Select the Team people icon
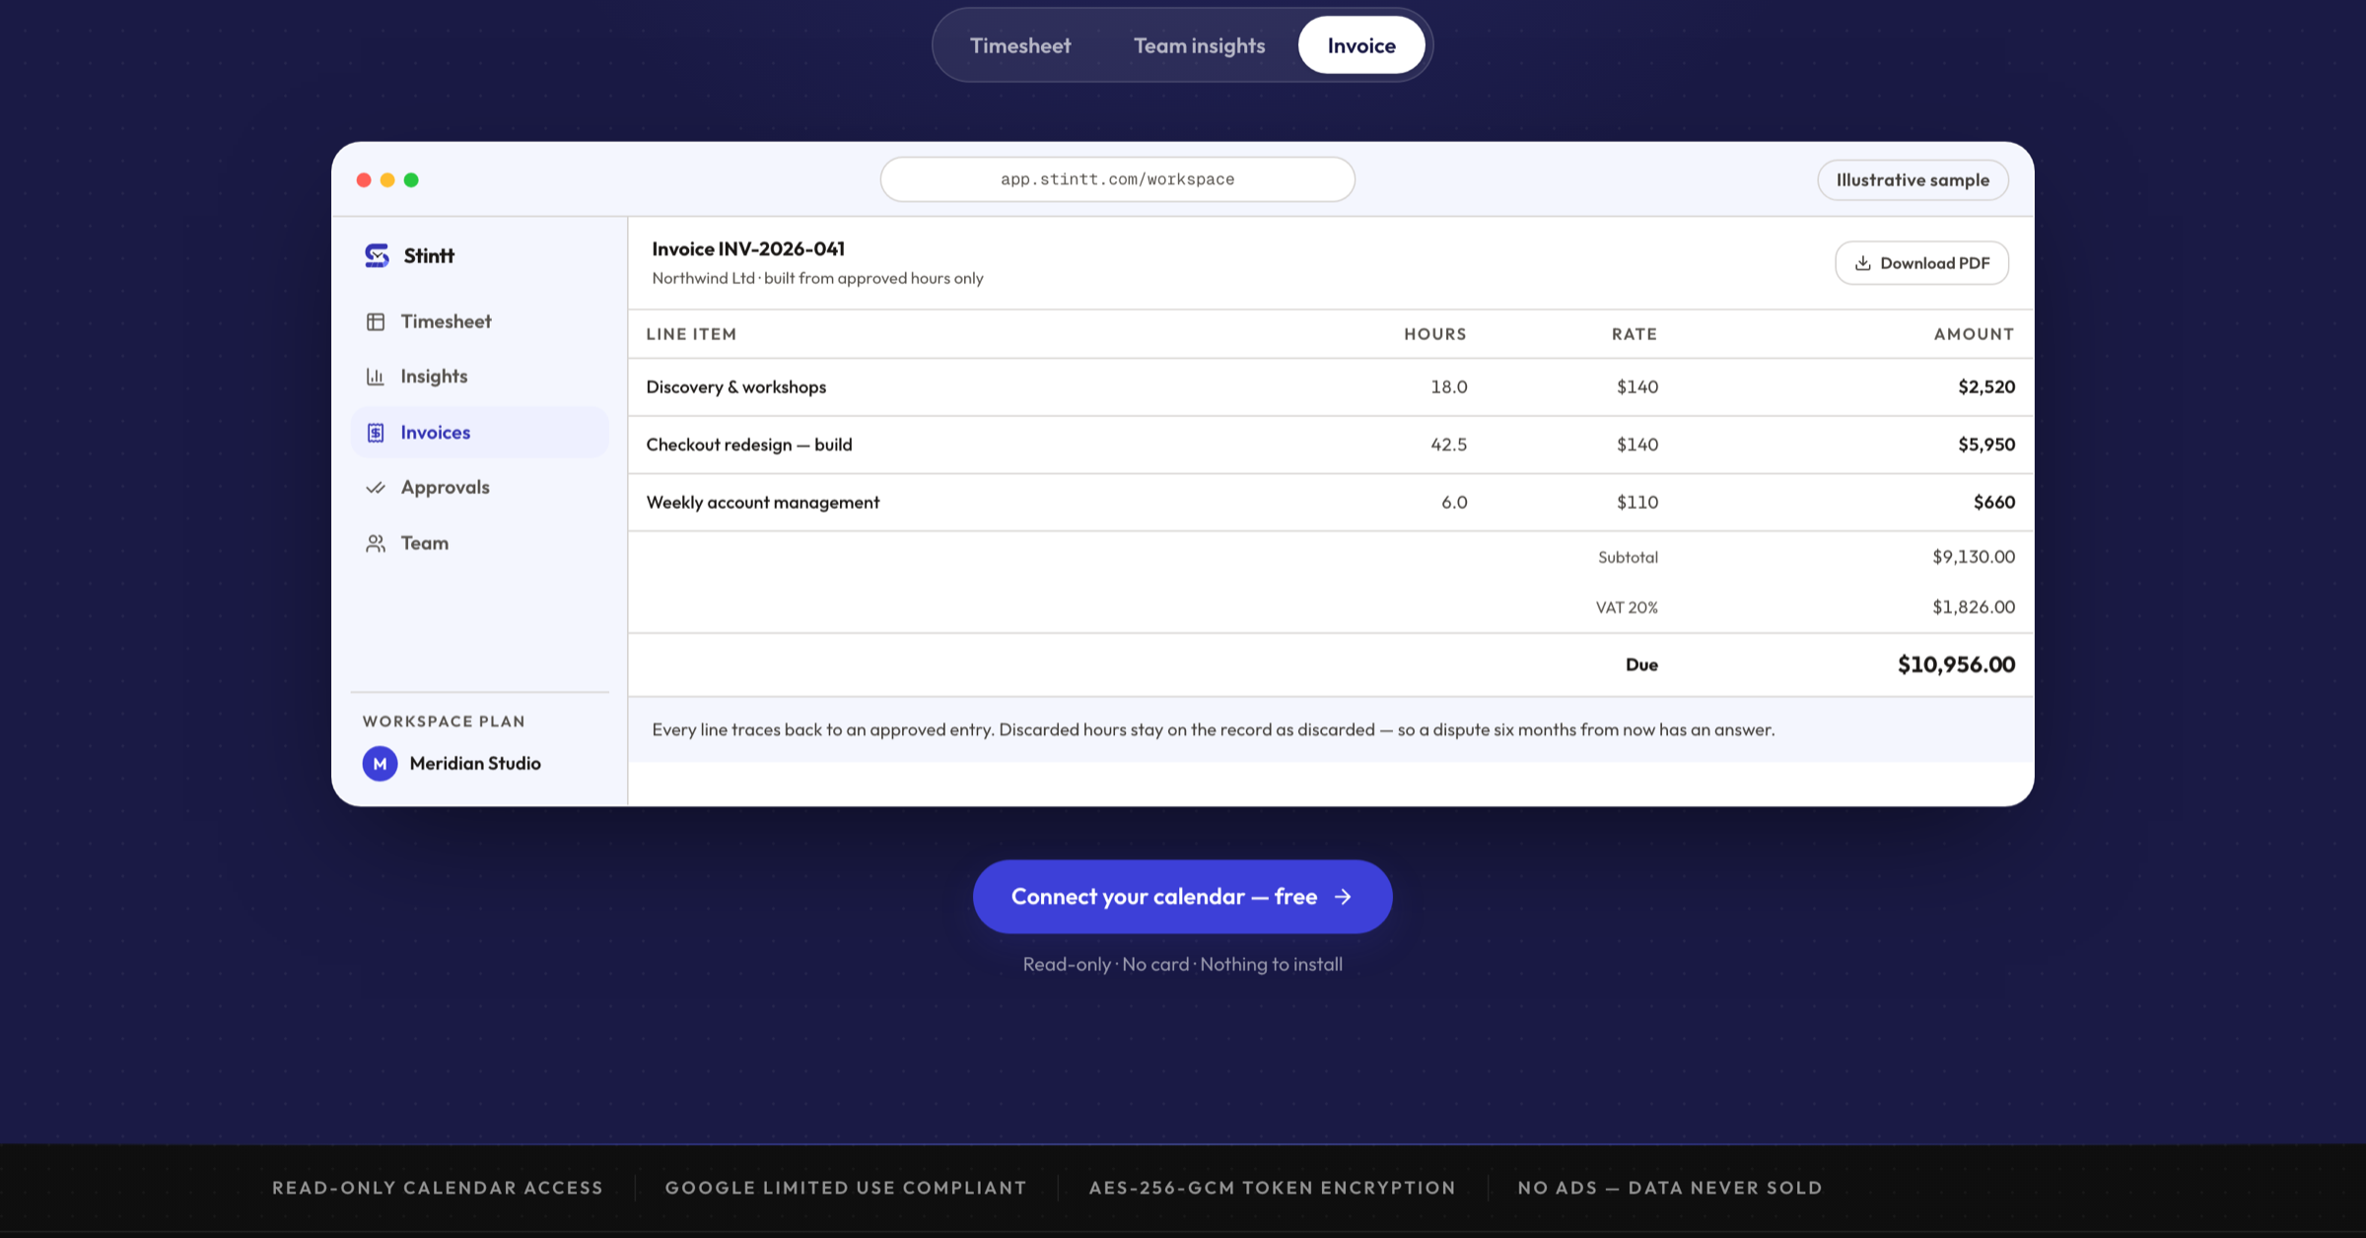Screen dimensions: 2366x1238 376,543
